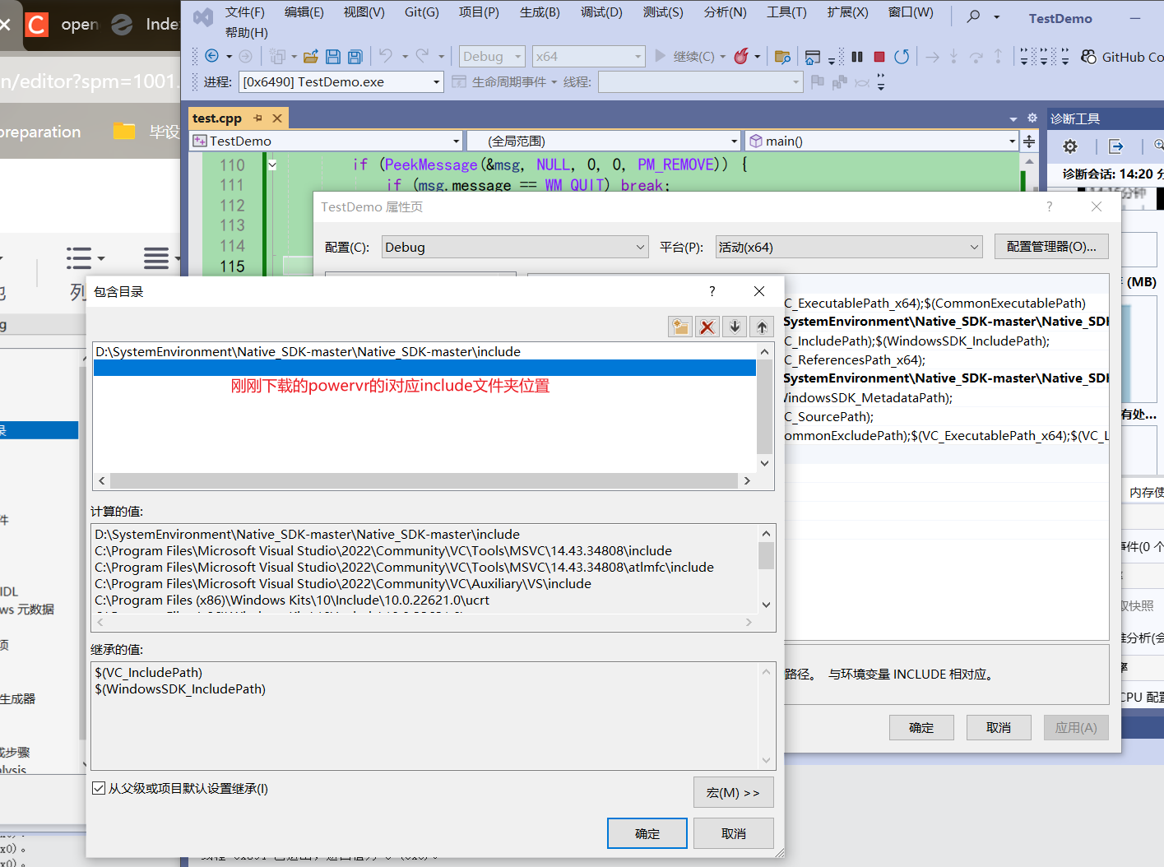Open file via folder icon in toolbar

311,56
